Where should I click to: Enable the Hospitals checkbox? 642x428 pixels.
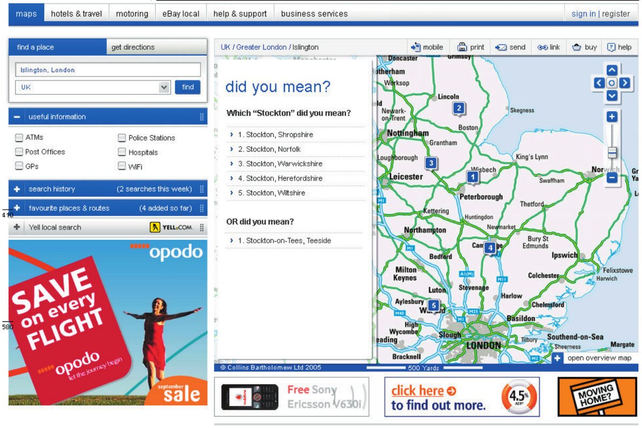pyautogui.click(x=122, y=152)
